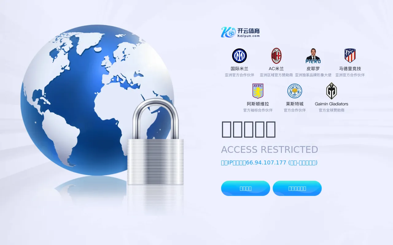Screen dimensions: 393x245
Task: Click the Gaimin Gladiators helmet logo
Action: [x=332, y=91]
